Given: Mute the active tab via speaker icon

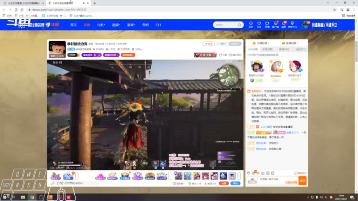Looking at the screenshot, I should [x=84, y=3].
